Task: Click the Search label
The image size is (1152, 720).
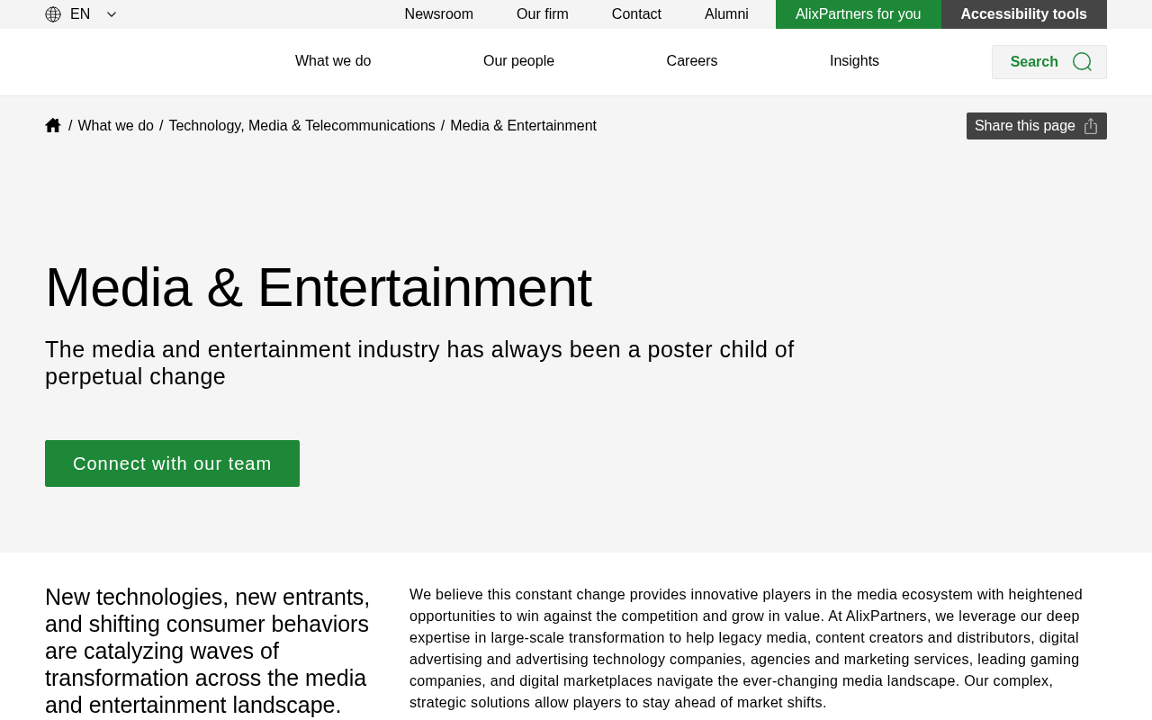Action: pos(1034,62)
